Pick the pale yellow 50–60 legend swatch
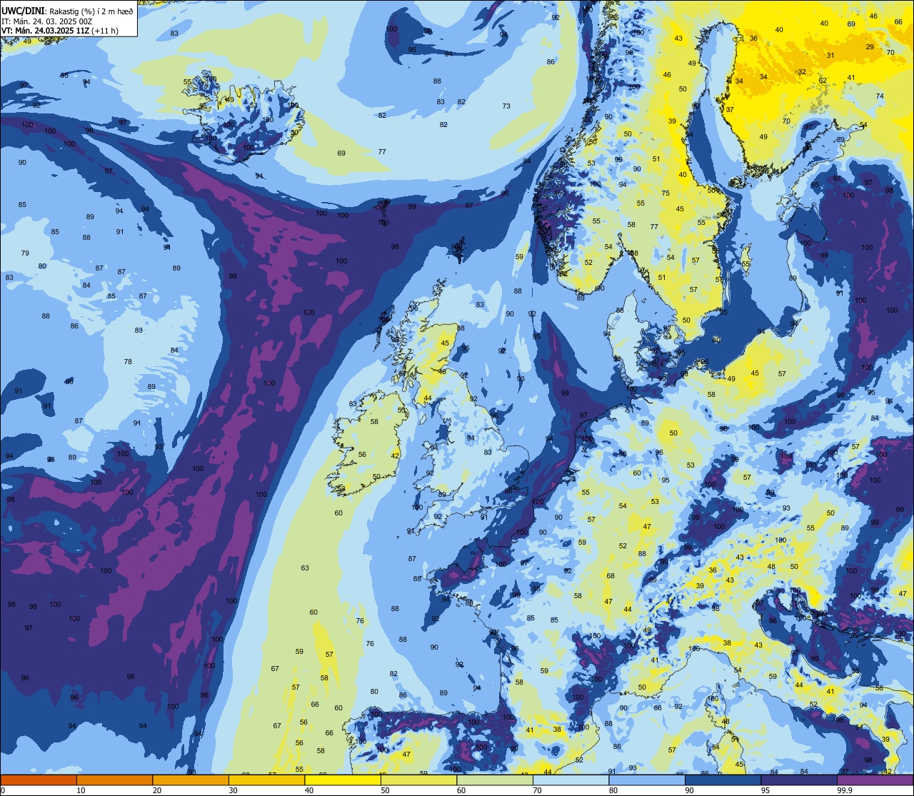Image resolution: width=914 pixels, height=796 pixels. pyautogui.click(x=418, y=780)
